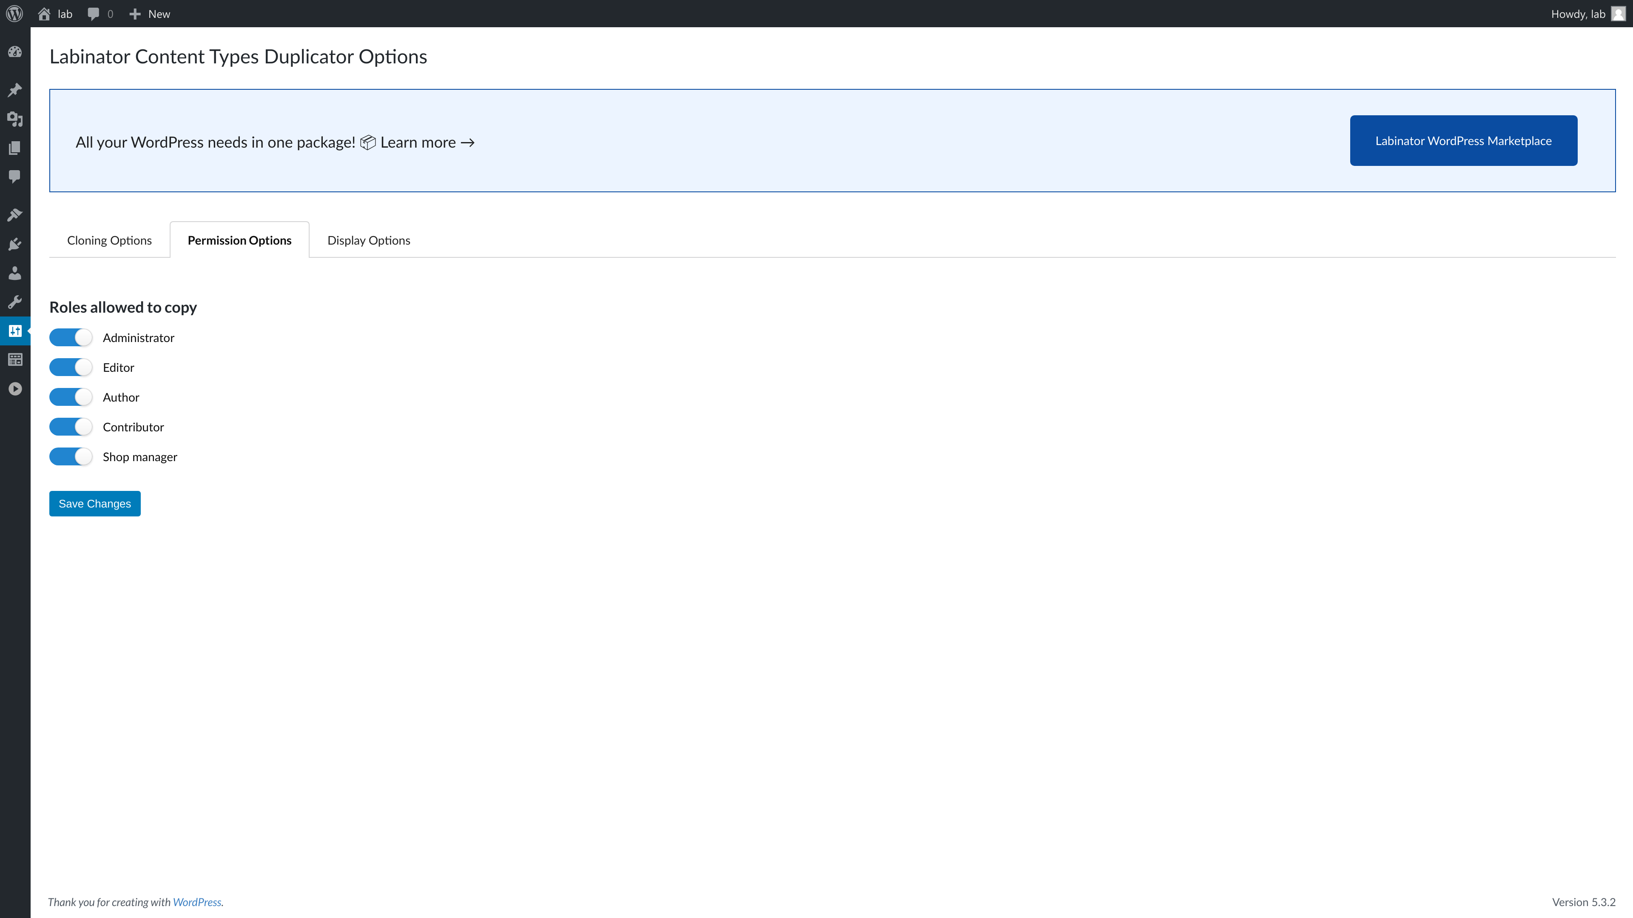Image resolution: width=1633 pixels, height=918 pixels.
Task: Click Save Changes button
Action: click(95, 503)
